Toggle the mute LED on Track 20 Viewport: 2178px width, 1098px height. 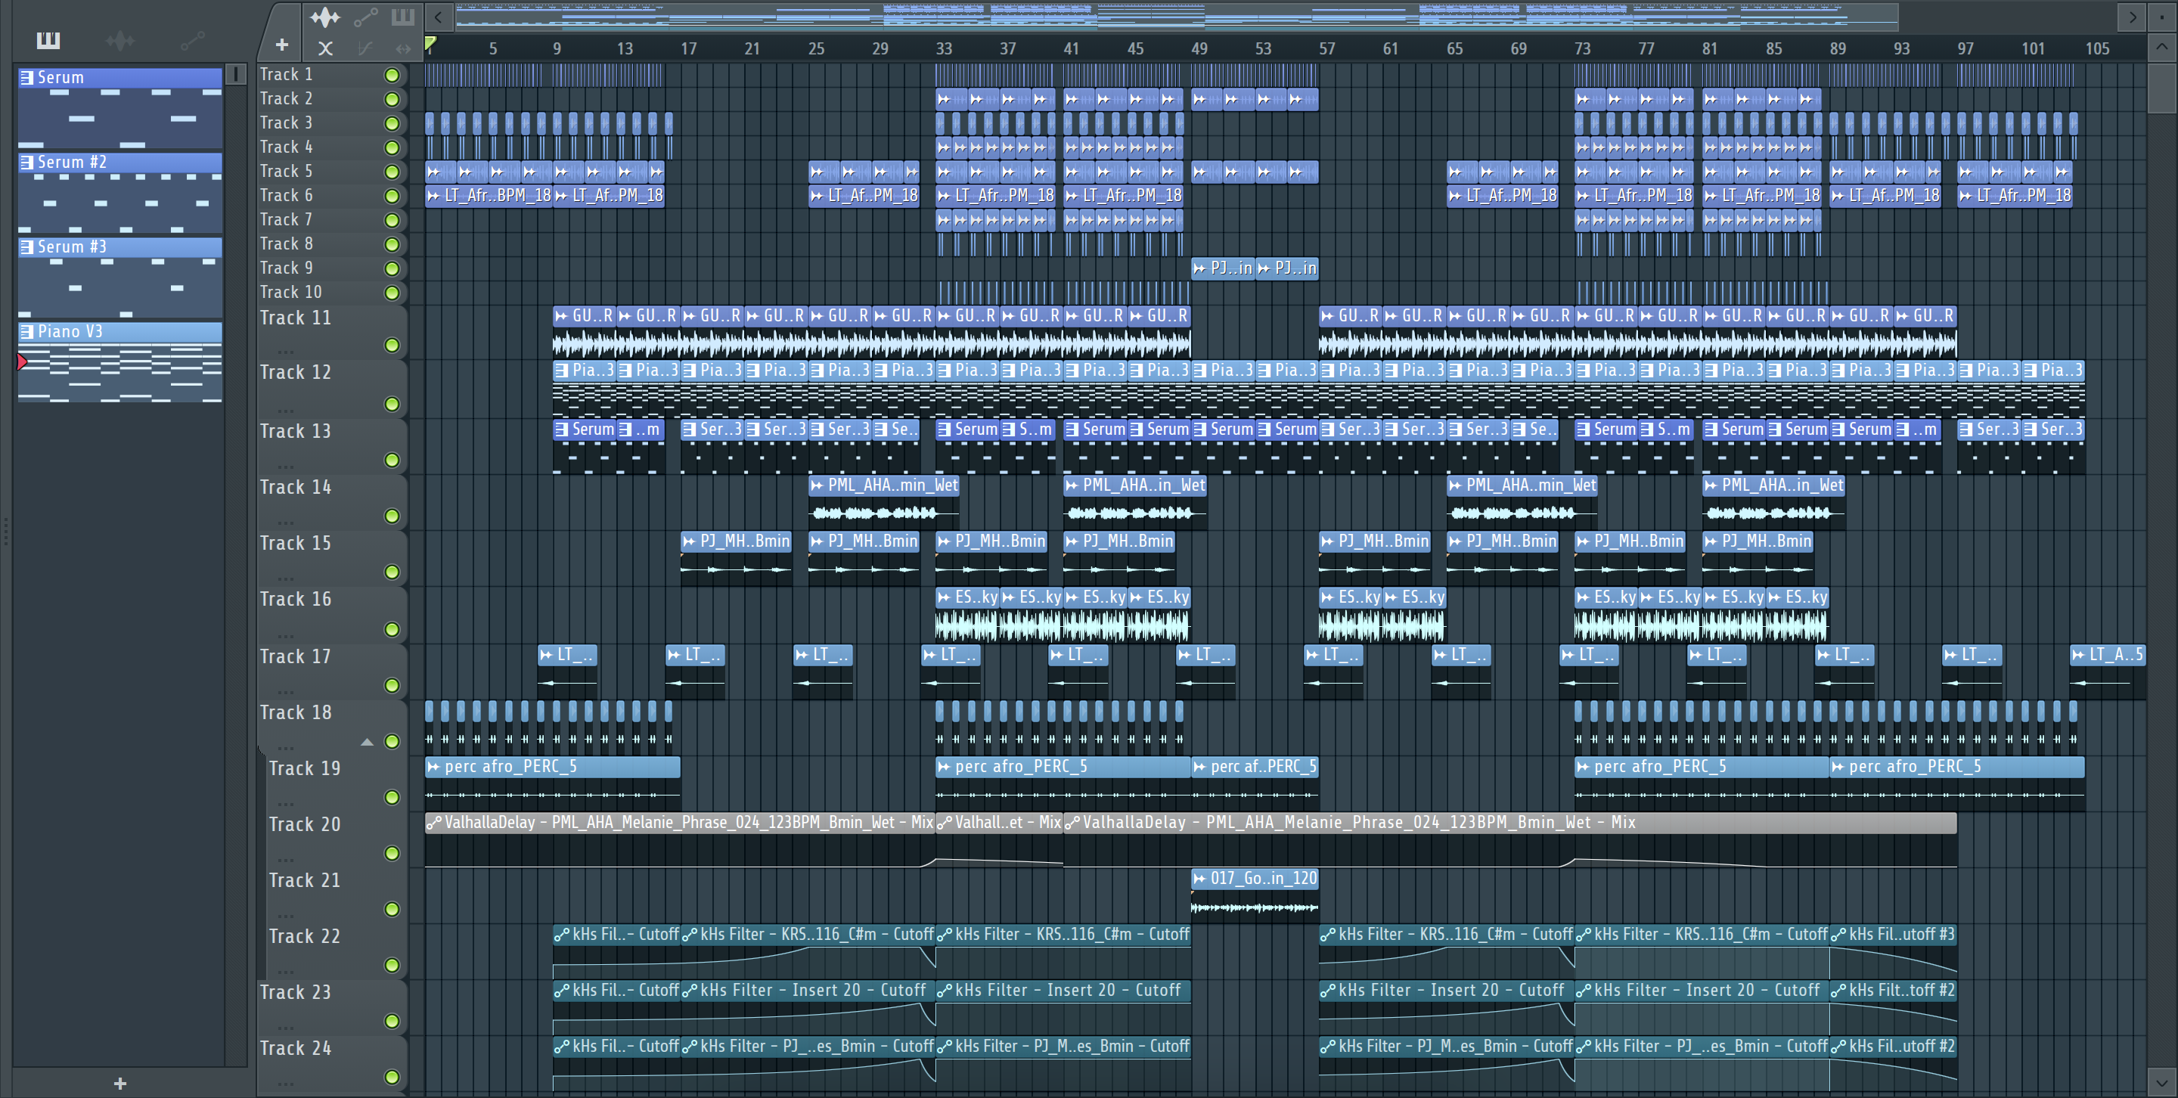392,854
